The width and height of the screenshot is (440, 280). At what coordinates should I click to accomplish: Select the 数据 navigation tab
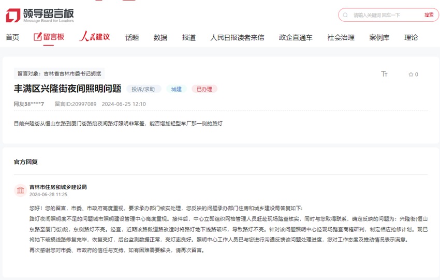(x=160, y=37)
